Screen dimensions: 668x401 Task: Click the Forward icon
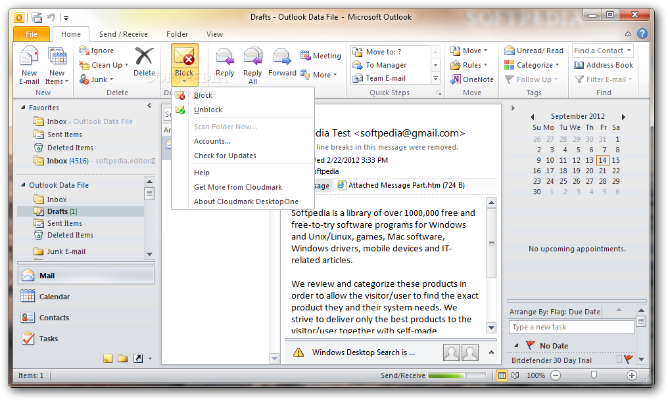click(x=281, y=56)
